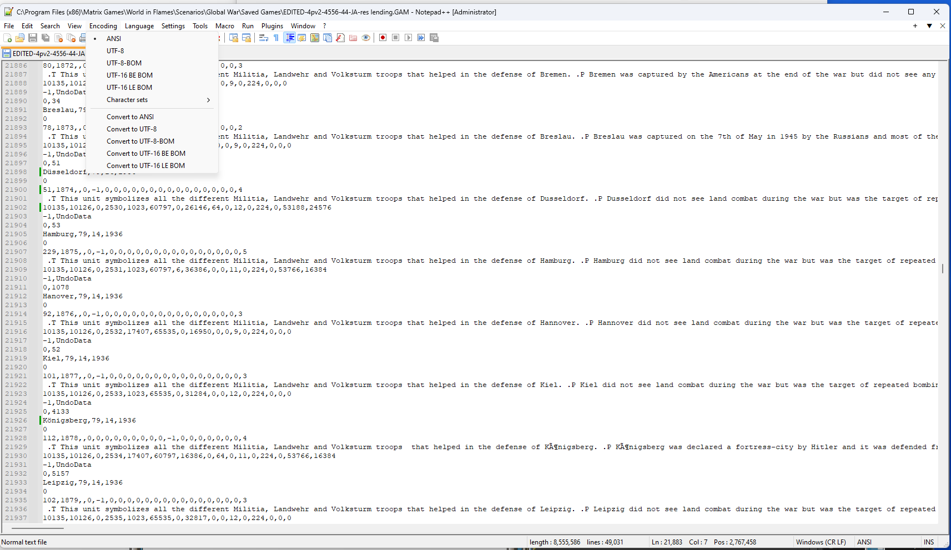Image resolution: width=951 pixels, height=550 pixels.
Task: Open the Document List panel icon
Action: tap(328, 38)
